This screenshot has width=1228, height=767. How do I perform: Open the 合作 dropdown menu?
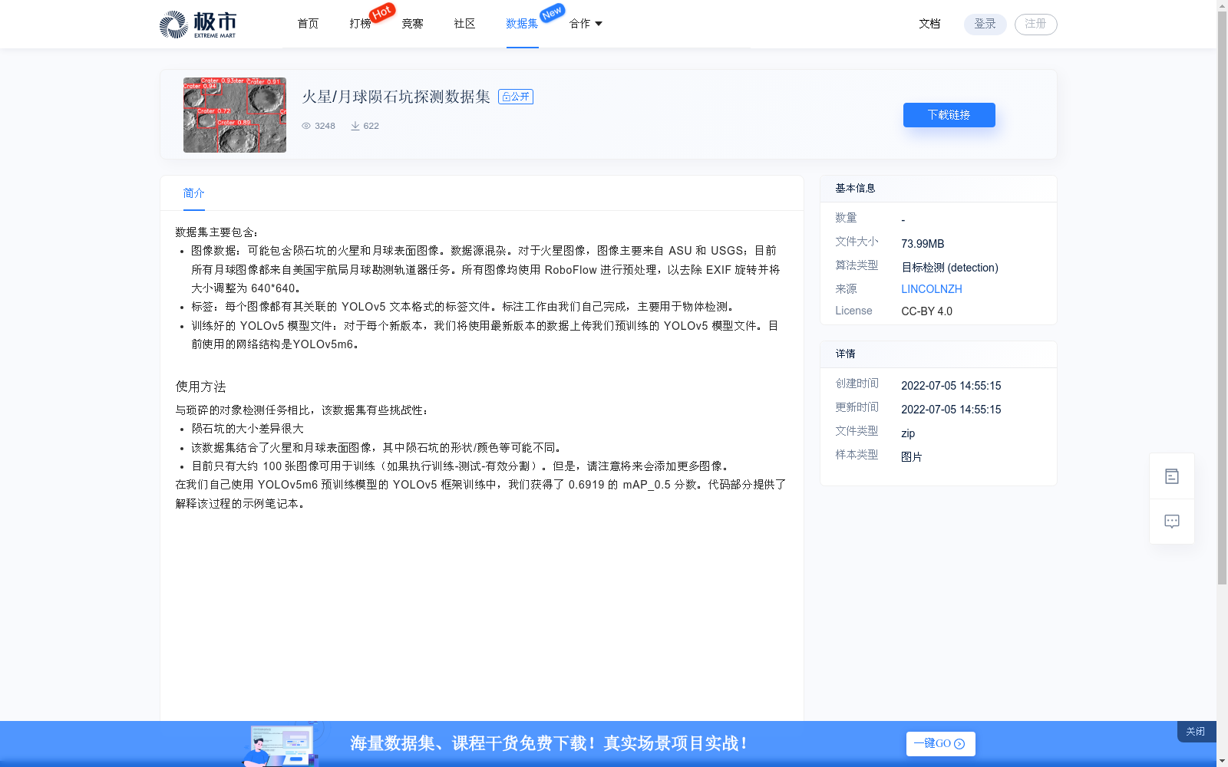[586, 24]
